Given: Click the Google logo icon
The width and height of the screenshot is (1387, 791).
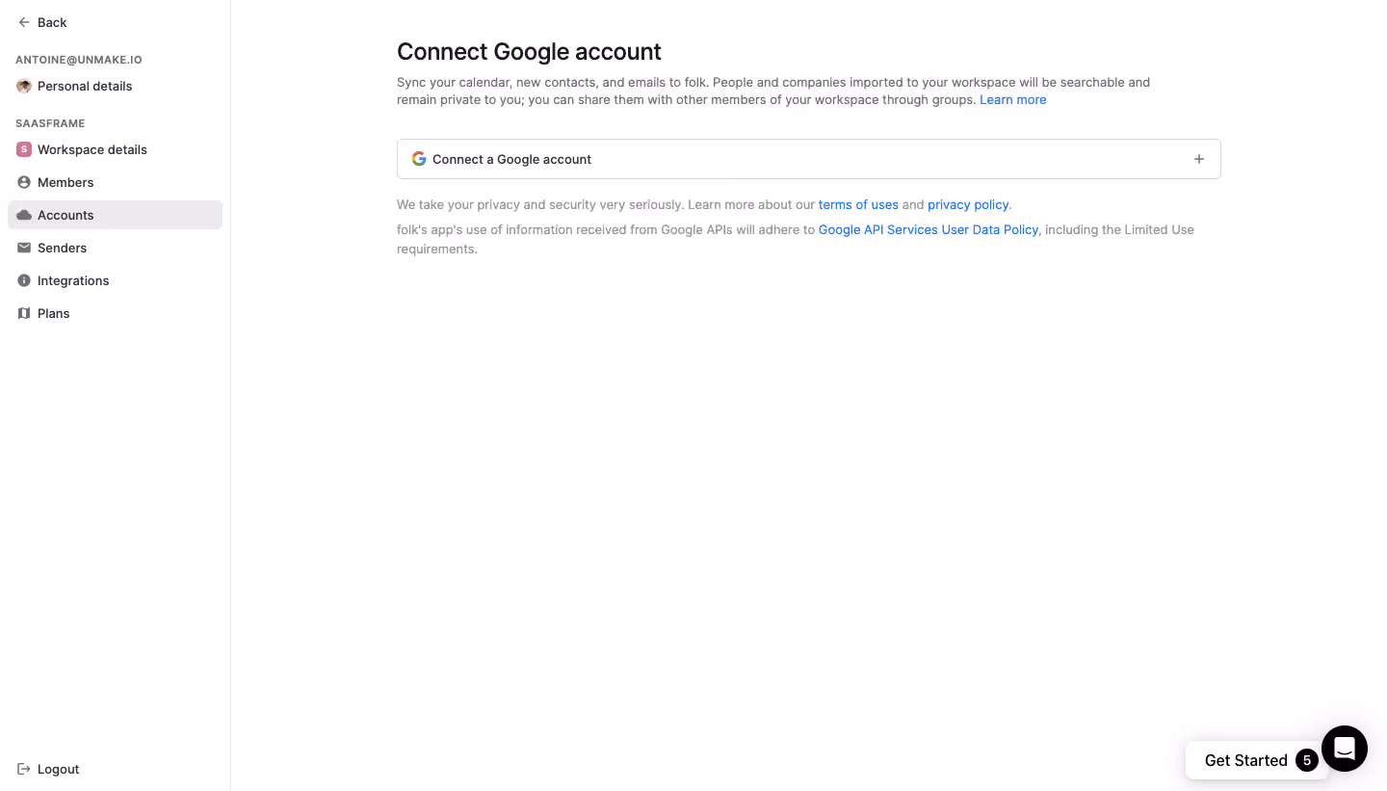Looking at the screenshot, I should point(419,159).
